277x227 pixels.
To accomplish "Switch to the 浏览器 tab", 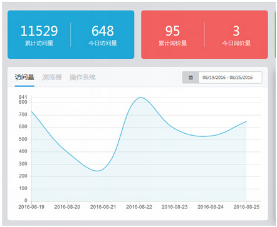I will pyautogui.click(x=52, y=78).
